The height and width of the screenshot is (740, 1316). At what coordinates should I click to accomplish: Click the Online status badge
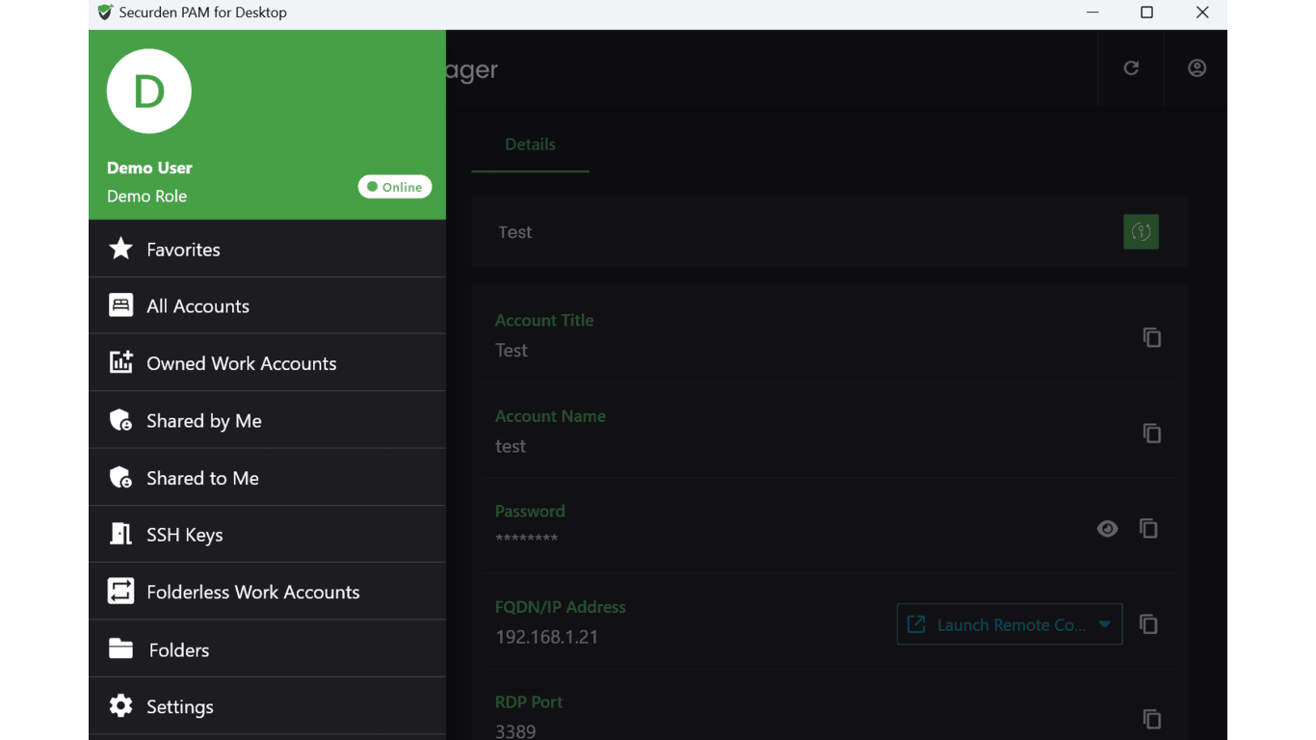point(395,187)
